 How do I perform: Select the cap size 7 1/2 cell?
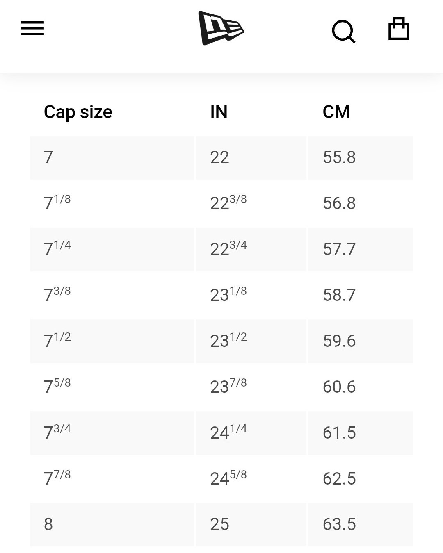[x=112, y=341]
